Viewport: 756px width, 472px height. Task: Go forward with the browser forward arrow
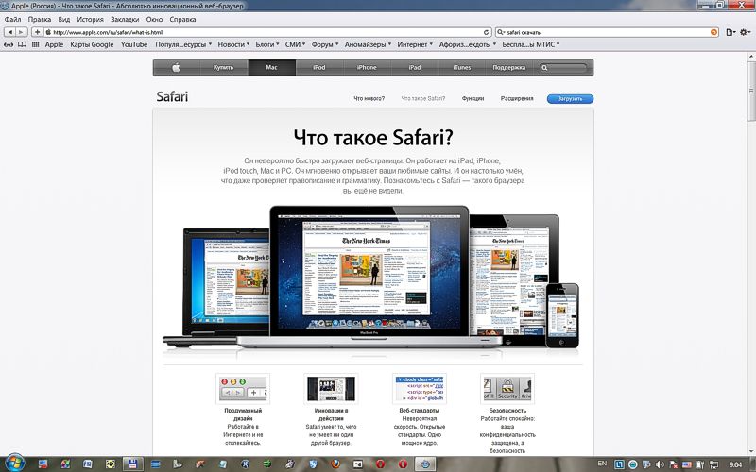[21, 32]
